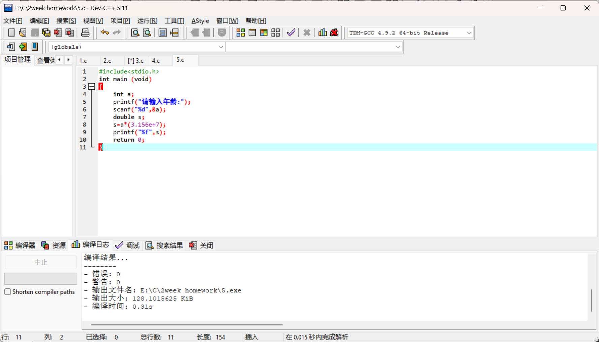Click the 关闭 tab to close bottom panel

[201, 245]
